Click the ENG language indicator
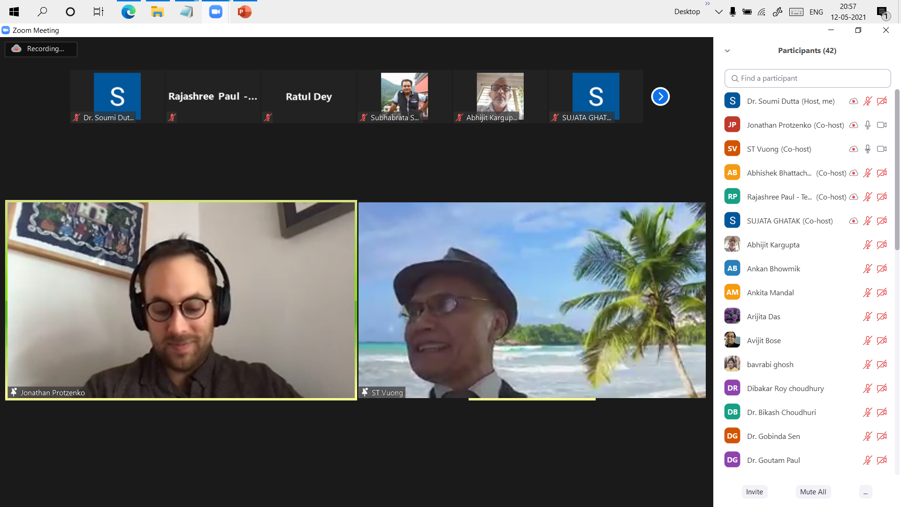 click(x=816, y=12)
